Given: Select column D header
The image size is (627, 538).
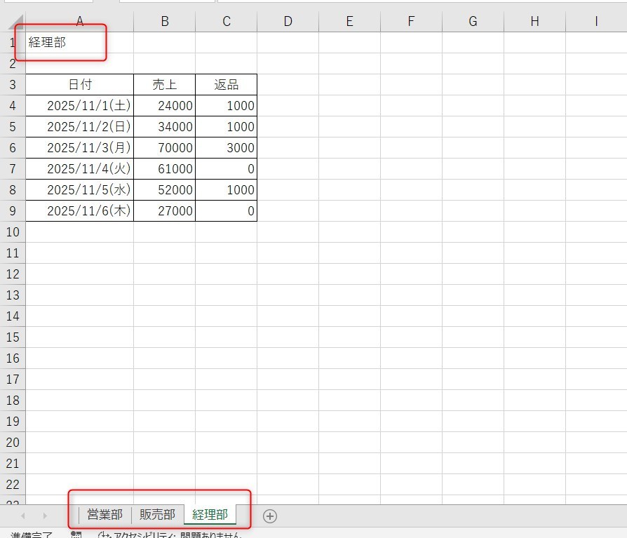Looking at the screenshot, I should (288, 22).
